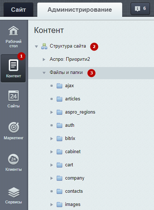Click the notifications icon showing 6
The height and width of the screenshot is (210, 154).
coord(140,8)
